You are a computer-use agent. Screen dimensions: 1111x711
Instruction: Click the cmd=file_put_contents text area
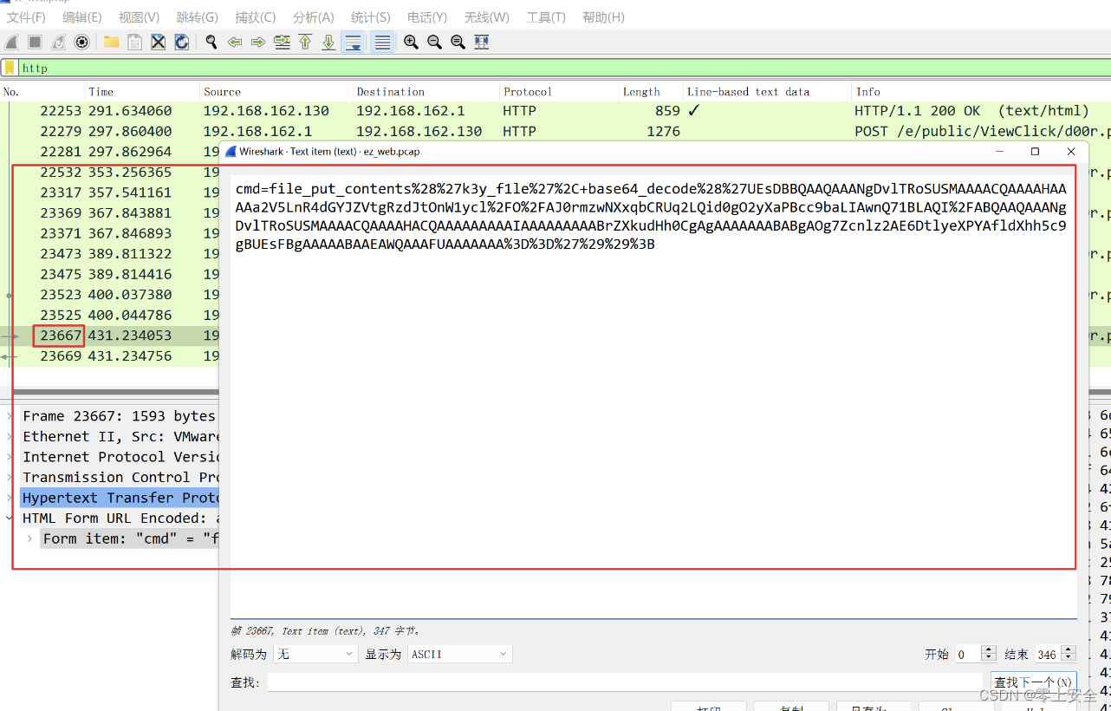tap(653, 395)
